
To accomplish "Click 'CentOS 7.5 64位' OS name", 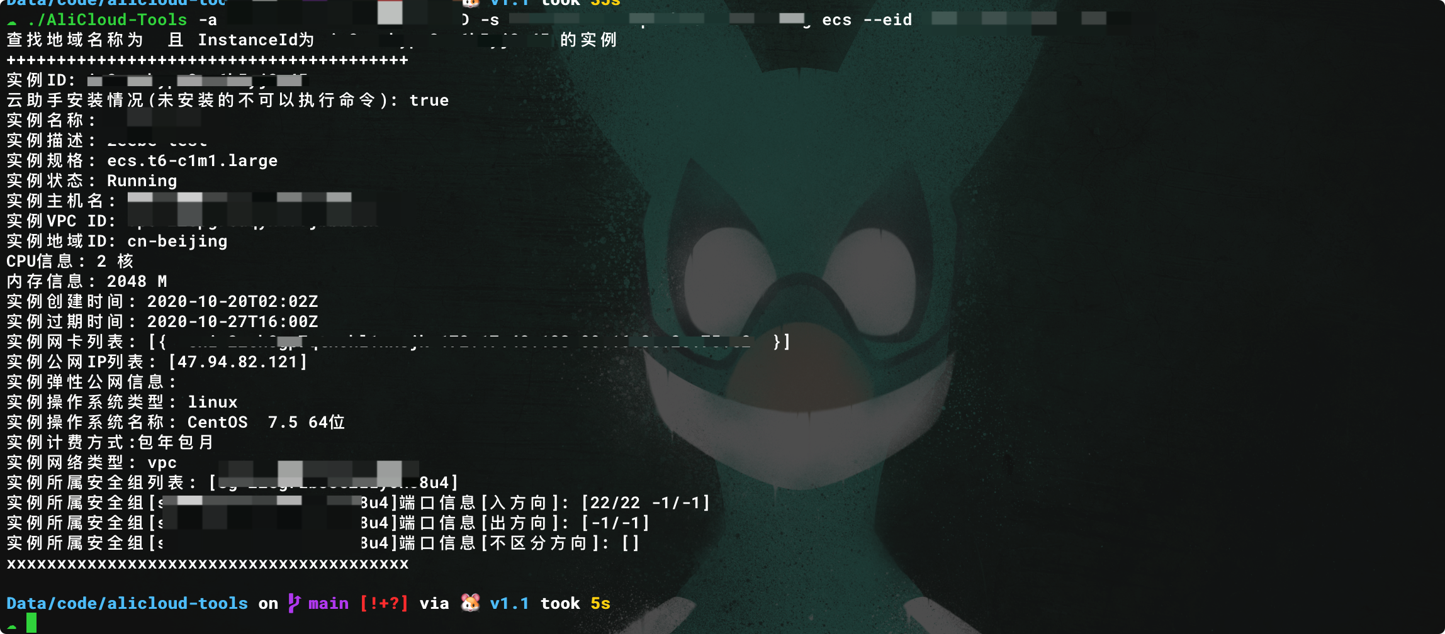I will (266, 423).
